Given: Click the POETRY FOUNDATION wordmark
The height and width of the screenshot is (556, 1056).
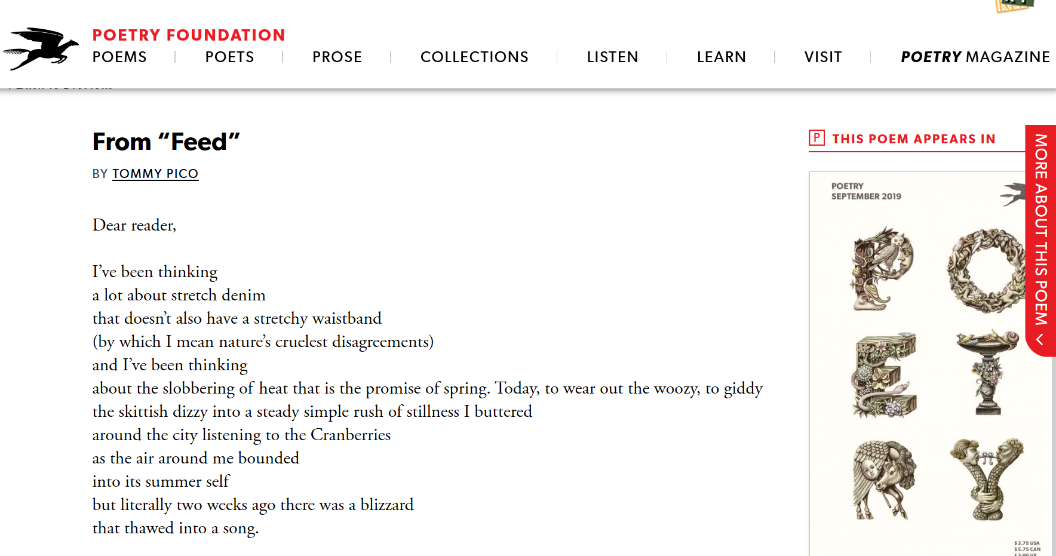Looking at the screenshot, I should pos(188,35).
